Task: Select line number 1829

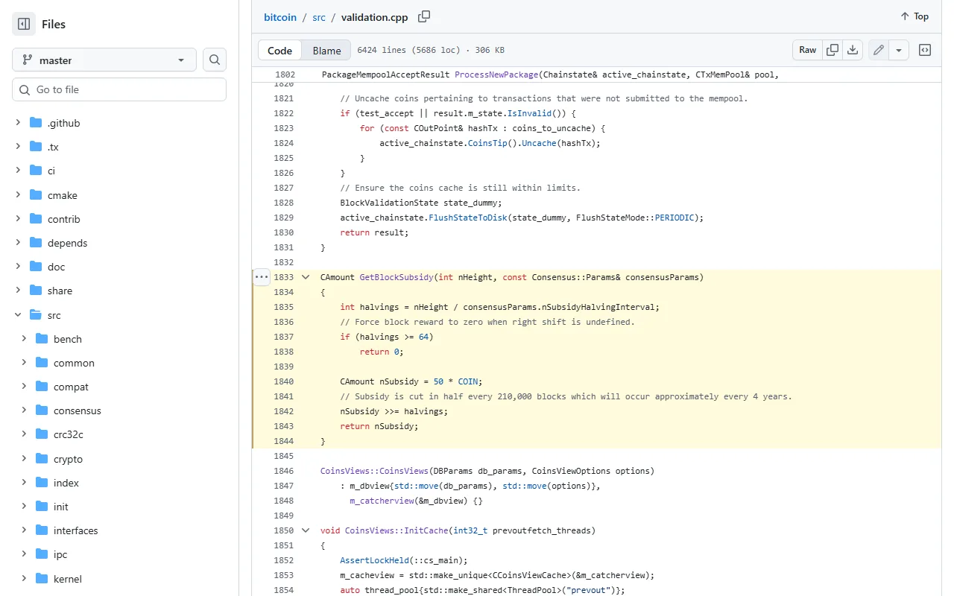Action: click(x=284, y=218)
